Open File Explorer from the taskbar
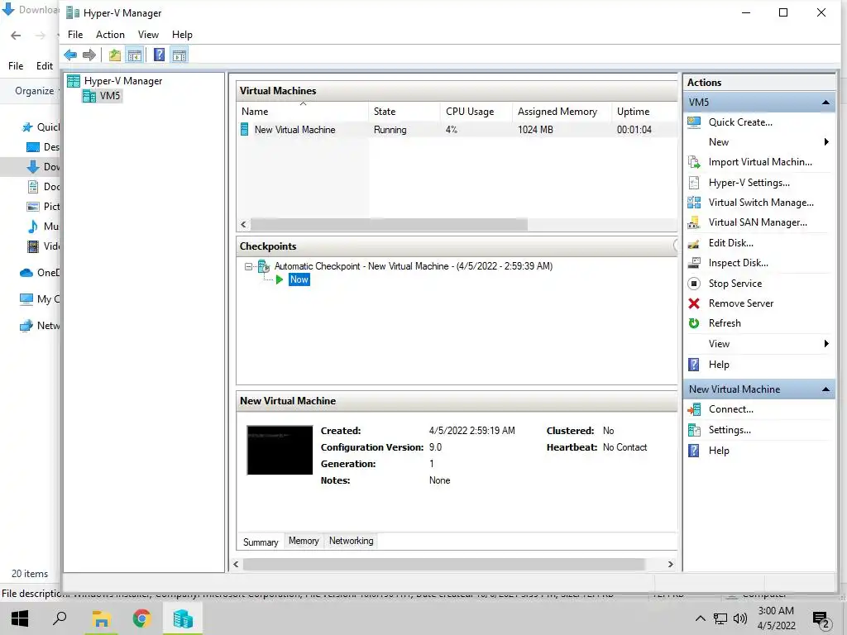 101,618
